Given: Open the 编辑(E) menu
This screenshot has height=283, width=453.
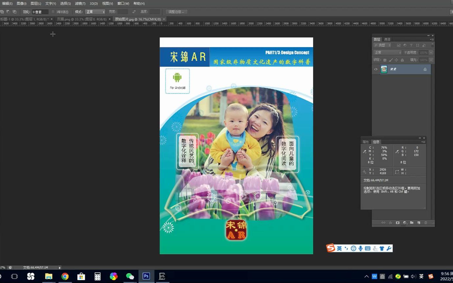Looking at the screenshot, I should point(7,4).
